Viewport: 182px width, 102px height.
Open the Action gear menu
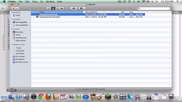[82, 8]
